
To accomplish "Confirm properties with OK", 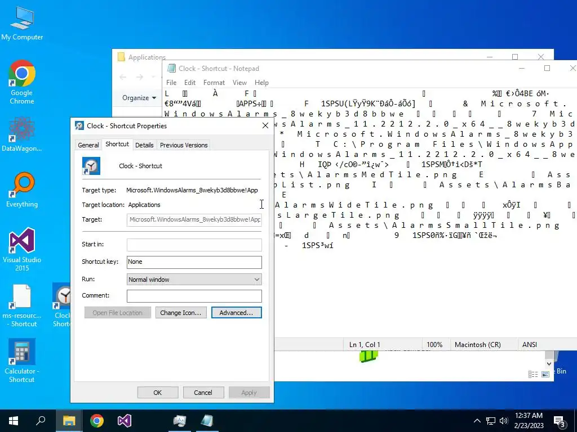I will pyautogui.click(x=158, y=393).
